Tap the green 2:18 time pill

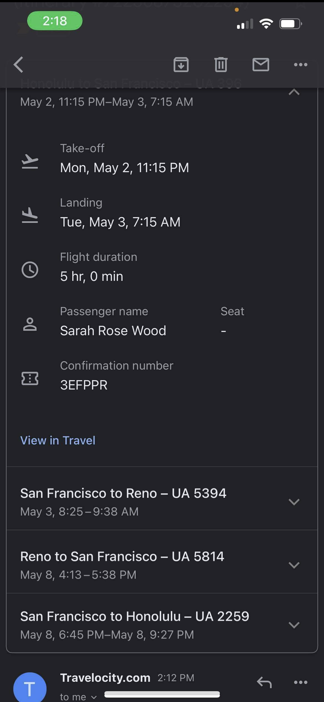[55, 21]
